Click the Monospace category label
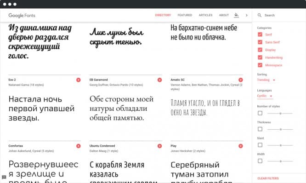 pyautogui.click(x=273, y=65)
